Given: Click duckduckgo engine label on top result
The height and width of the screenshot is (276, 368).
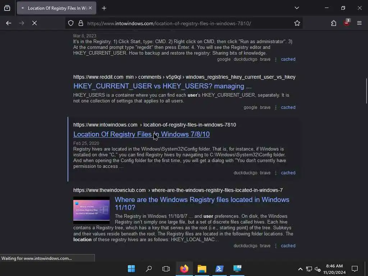Looking at the screenshot, I should 245,59.
